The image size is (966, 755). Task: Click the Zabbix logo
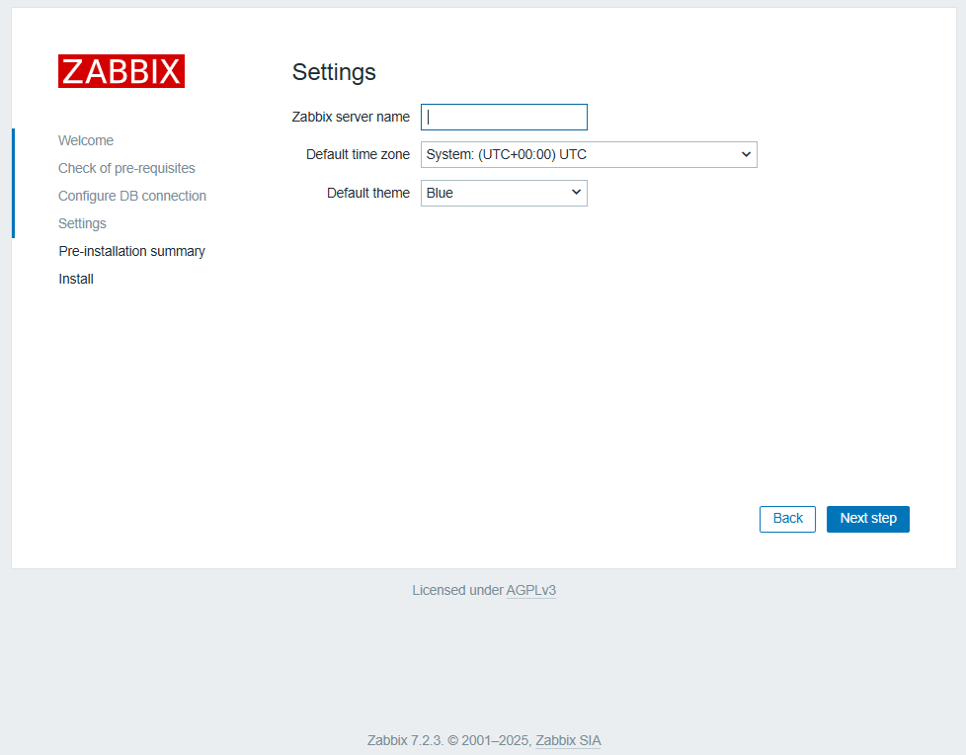click(121, 71)
